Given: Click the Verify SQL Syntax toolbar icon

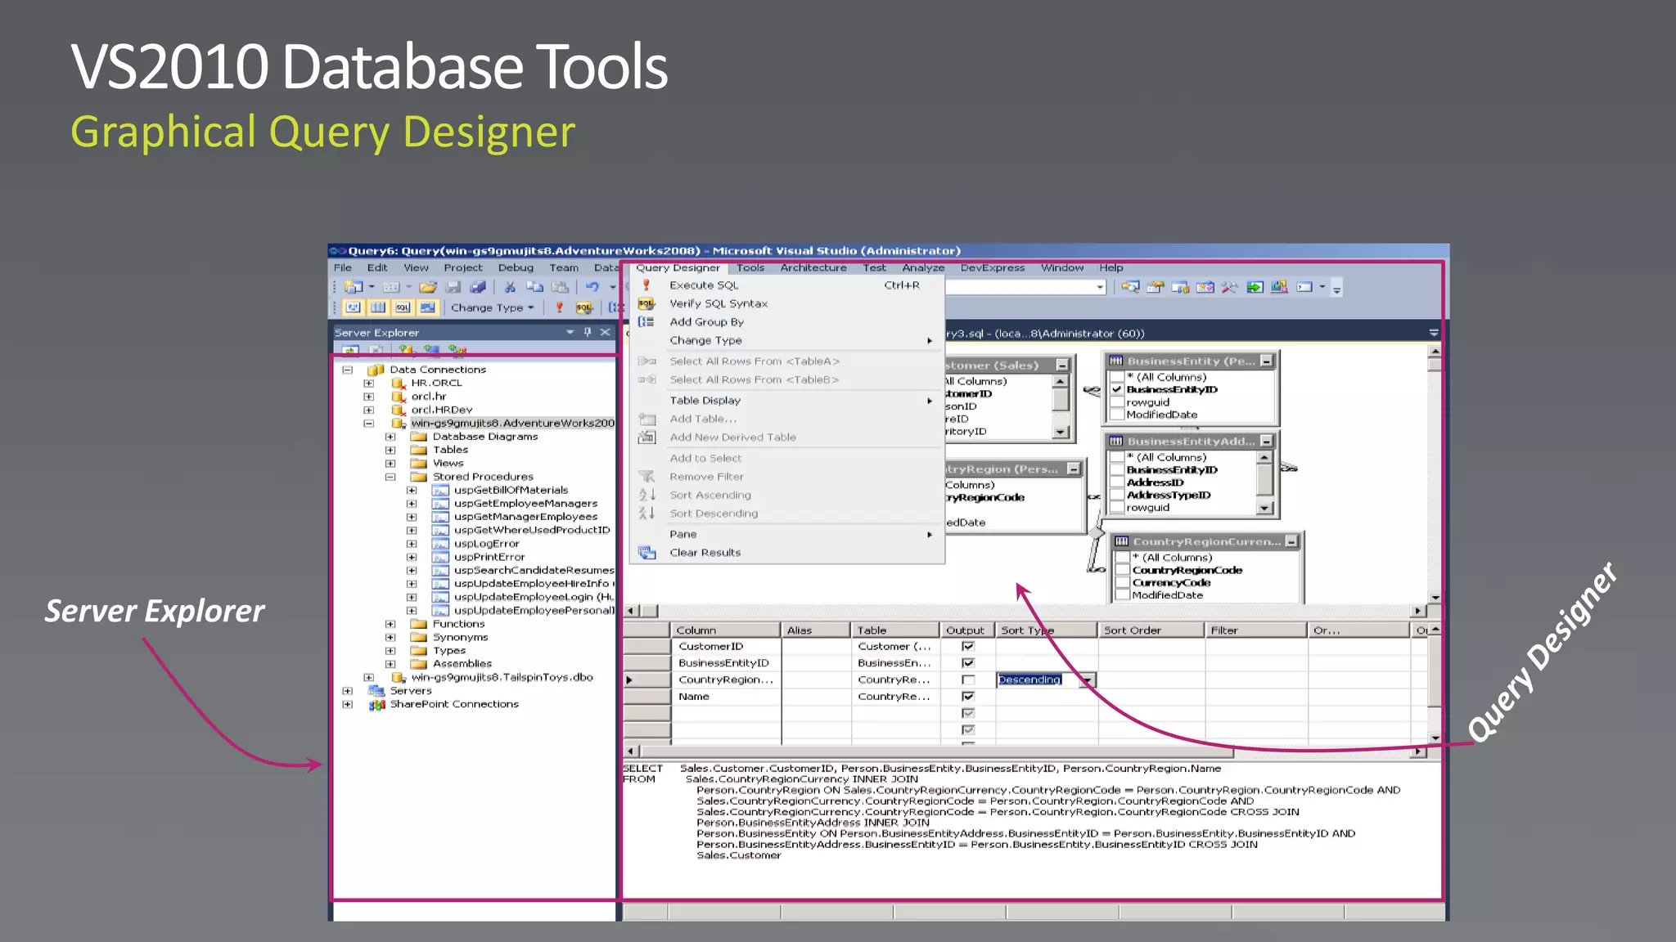Looking at the screenshot, I should 583,307.
